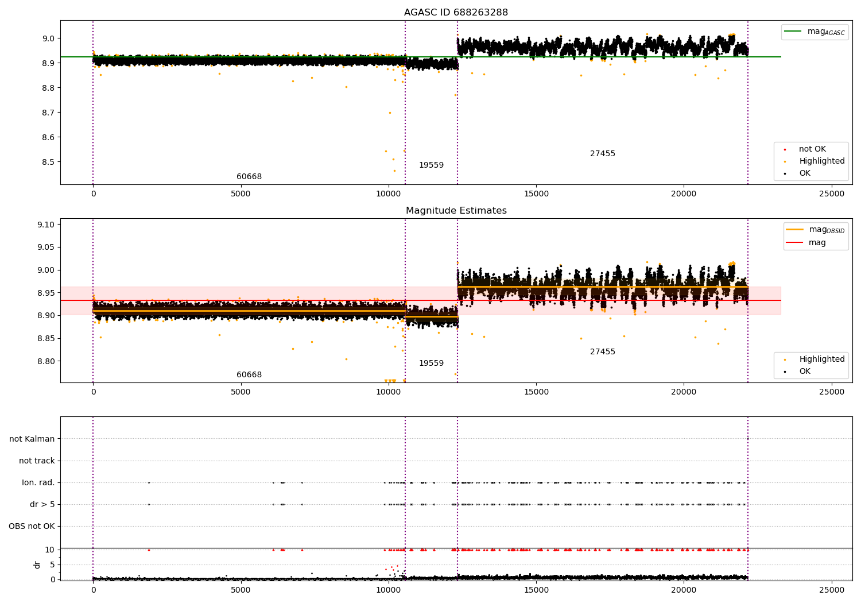Click y-tick 9.00 on the Magnitude Estimates plot
The height and width of the screenshot is (603, 861).
tap(46, 270)
